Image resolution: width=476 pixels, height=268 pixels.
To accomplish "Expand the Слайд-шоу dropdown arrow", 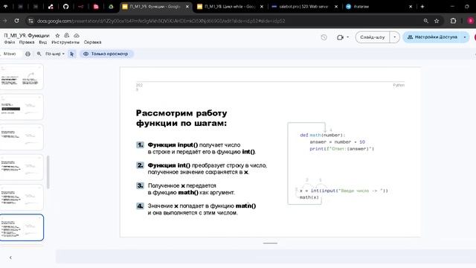I will tap(395, 37).
